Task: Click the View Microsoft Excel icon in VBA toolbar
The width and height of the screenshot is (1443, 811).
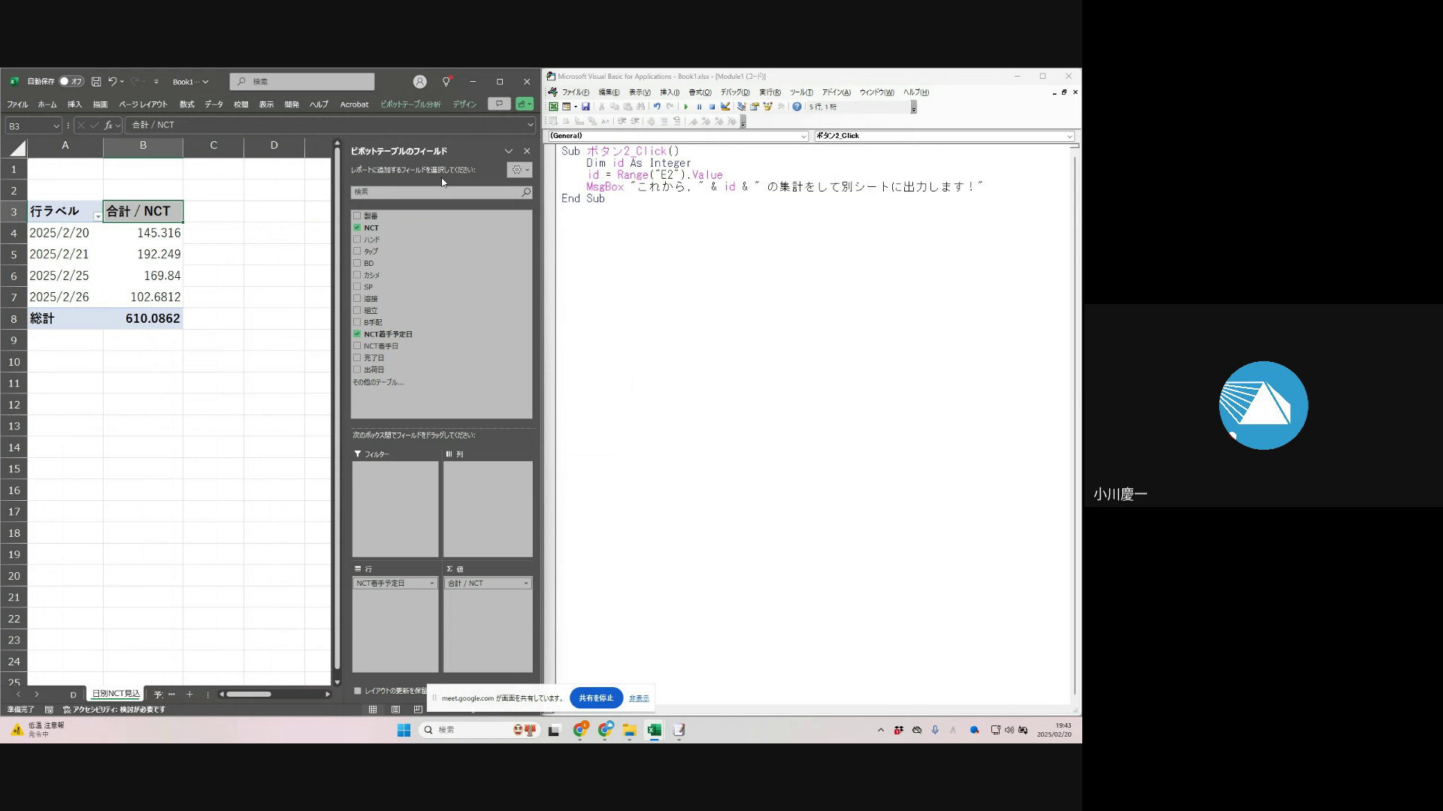Action: [x=553, y=107]
